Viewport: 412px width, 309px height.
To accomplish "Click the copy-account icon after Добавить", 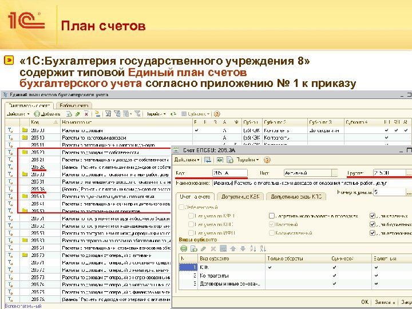I will pos(69,114).
